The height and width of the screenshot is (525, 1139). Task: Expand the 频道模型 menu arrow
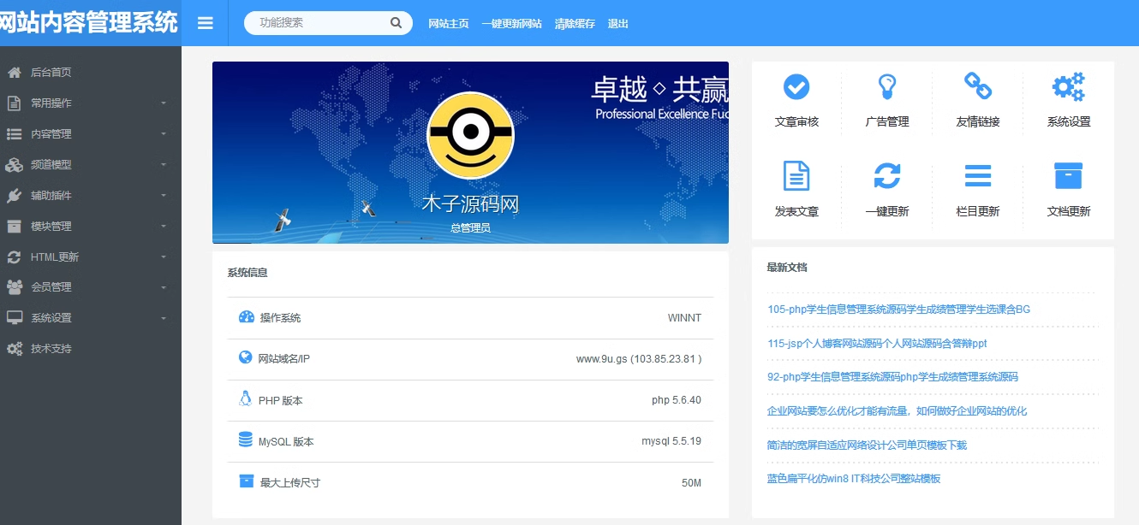(164, 165)
